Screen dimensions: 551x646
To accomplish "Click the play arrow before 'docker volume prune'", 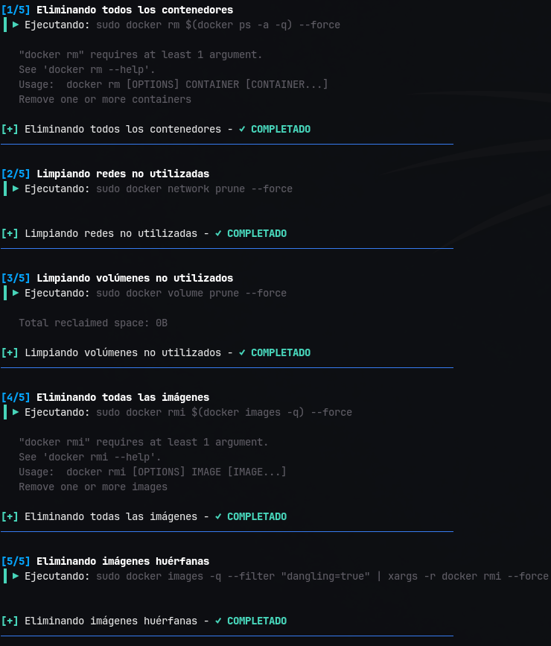I will point(16,293).
